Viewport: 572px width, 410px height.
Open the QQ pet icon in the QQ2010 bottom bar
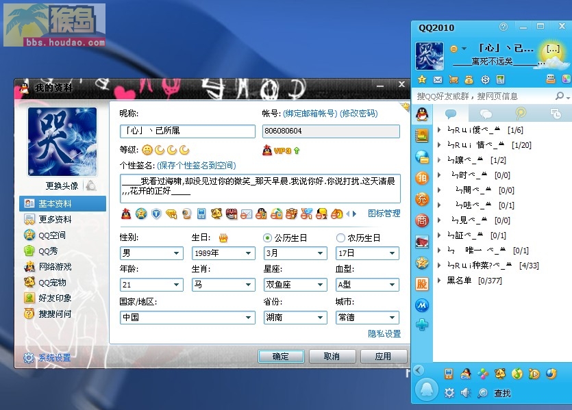(x=500, y=374)
